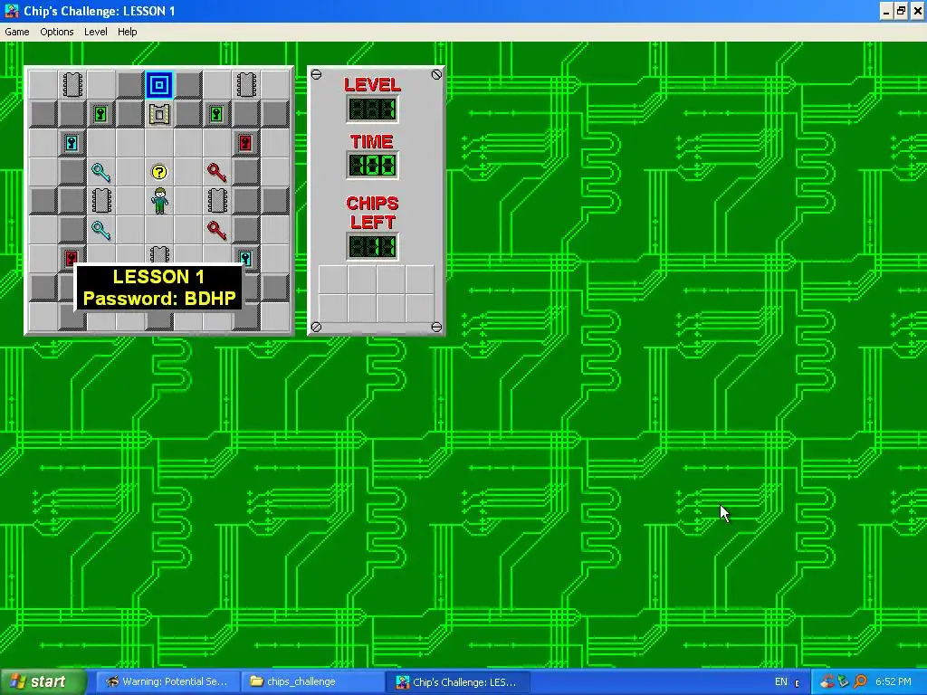
Task: Open the Windows start button
Action: click(43, 682)
